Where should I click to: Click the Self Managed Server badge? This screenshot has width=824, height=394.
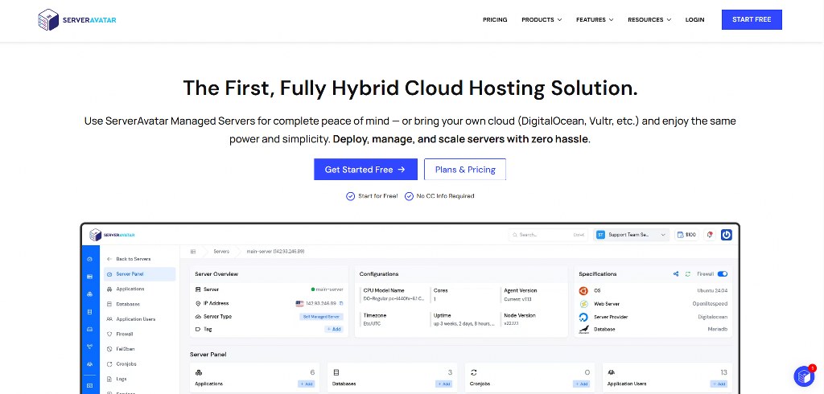pyautogui.click(x=322, y=317)
